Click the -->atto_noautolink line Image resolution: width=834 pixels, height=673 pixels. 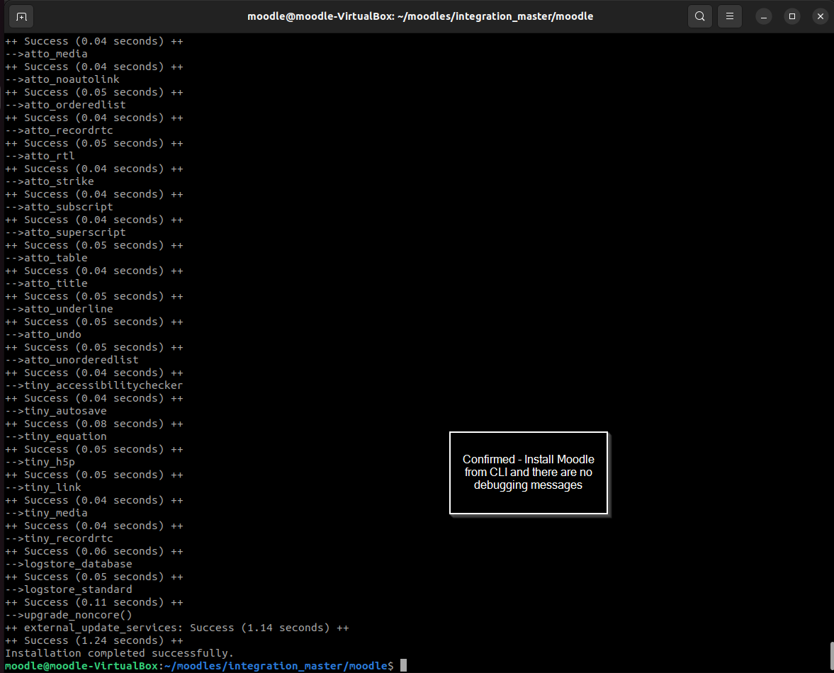[62, 79]
